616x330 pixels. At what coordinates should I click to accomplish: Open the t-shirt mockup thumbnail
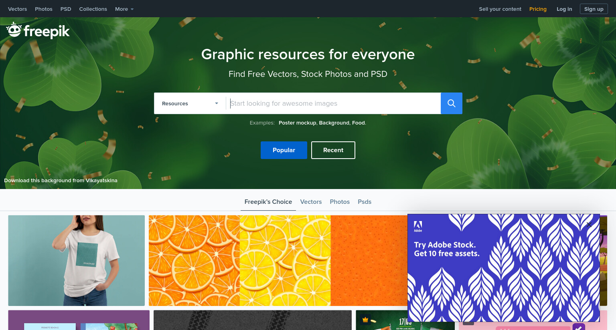[x=77, y=261]
